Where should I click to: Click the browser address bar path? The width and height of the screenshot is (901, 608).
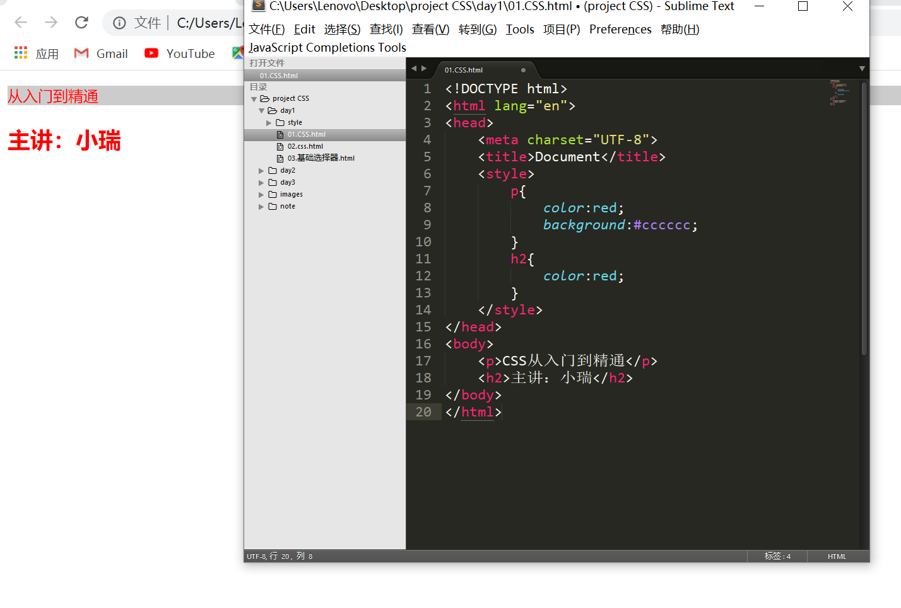[x=209, y=23]
